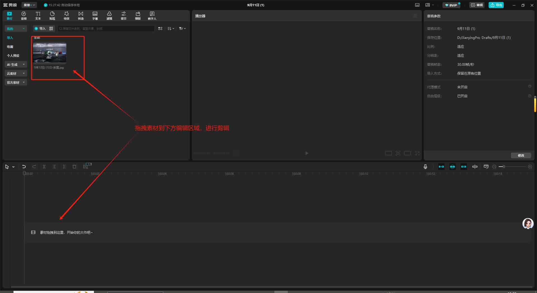Select 导入 in the sidebar

pos(10,38)
